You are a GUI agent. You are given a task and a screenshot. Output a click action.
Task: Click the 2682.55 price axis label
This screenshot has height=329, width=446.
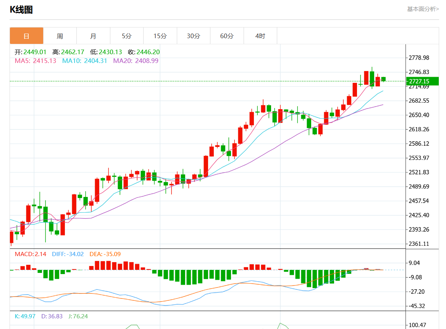419,101
